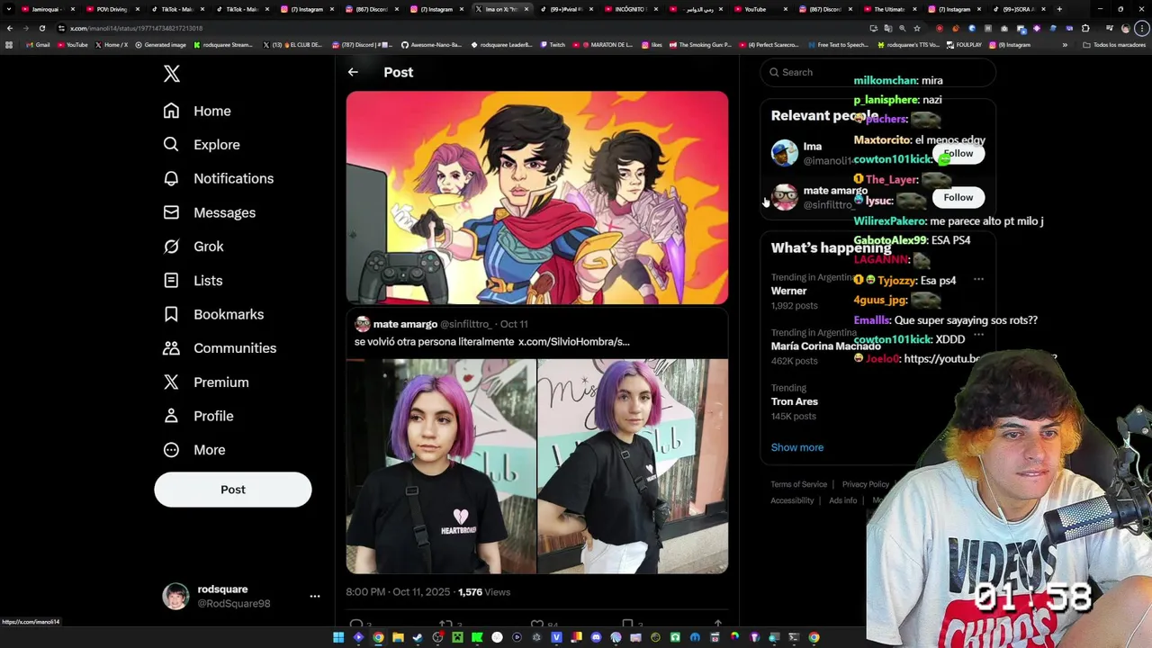Open Discord from the taskbar
This screenshot has height=648, width=1152.
(x=596, y=637)
